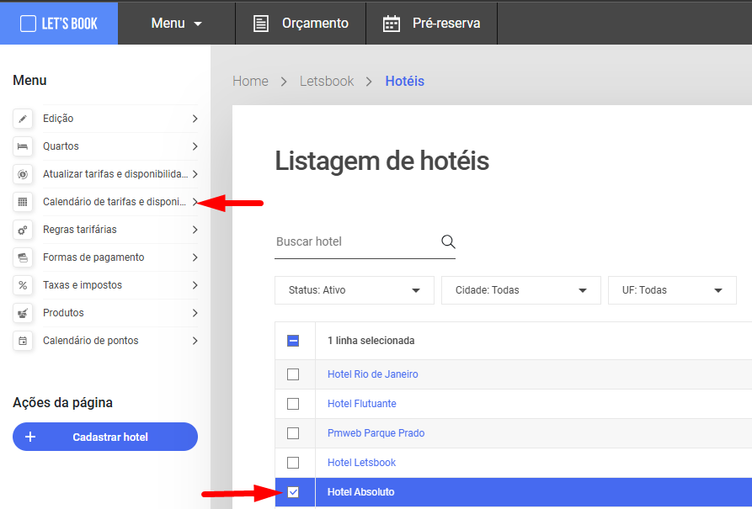Click the calendar grid icon for Calendário de tarifas

(x=23, y=202)
